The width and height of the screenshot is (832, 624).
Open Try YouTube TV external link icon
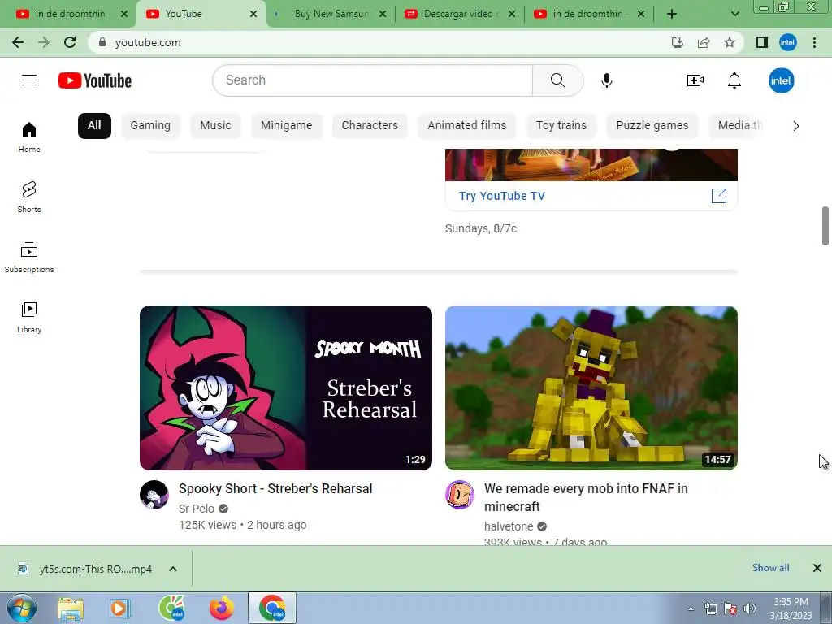coord(719,196)
